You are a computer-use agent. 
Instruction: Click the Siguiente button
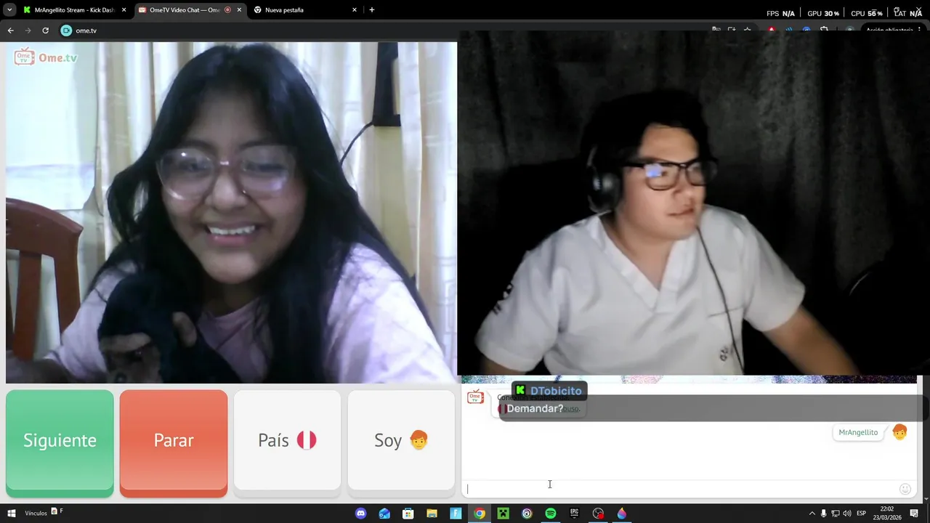click(60, 443)
